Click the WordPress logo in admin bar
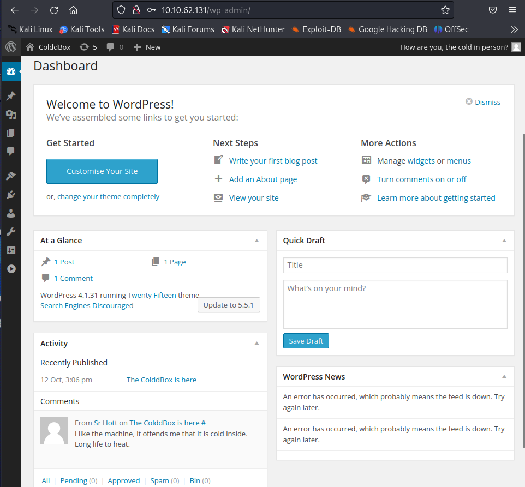525x487 pixels. click(11, 47)
